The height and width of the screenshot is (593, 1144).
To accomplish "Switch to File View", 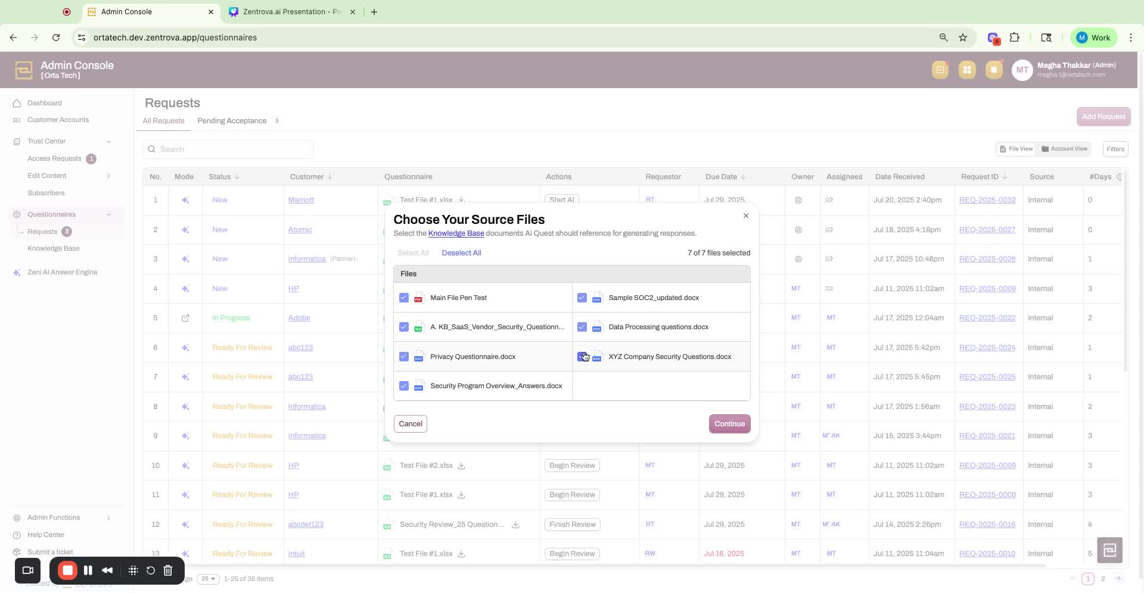I will [x=1016, y=149].
